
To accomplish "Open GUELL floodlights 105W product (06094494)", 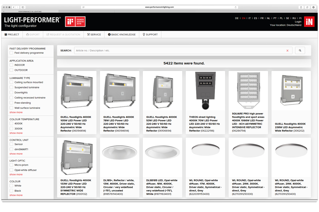I will click(x=77, y=103).
